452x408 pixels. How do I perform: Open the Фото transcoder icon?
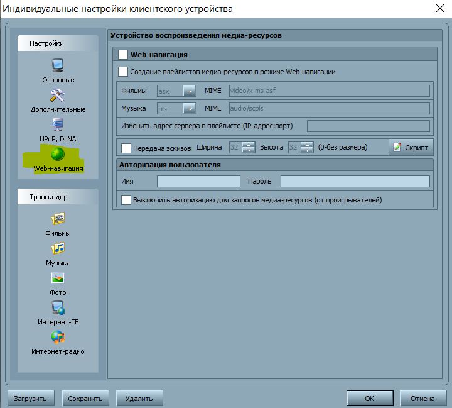[x=58, y=278]
